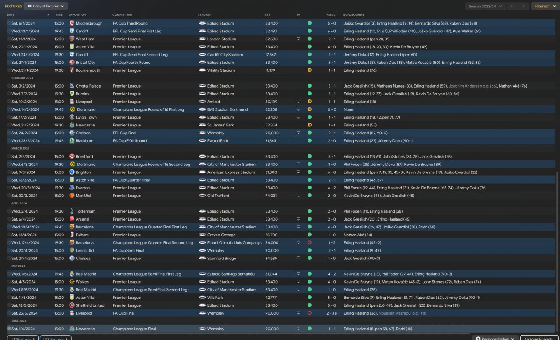Click the Wolves club badge
Image resolution: width=560 pixels, height=340 pixels.
(72, 282)
